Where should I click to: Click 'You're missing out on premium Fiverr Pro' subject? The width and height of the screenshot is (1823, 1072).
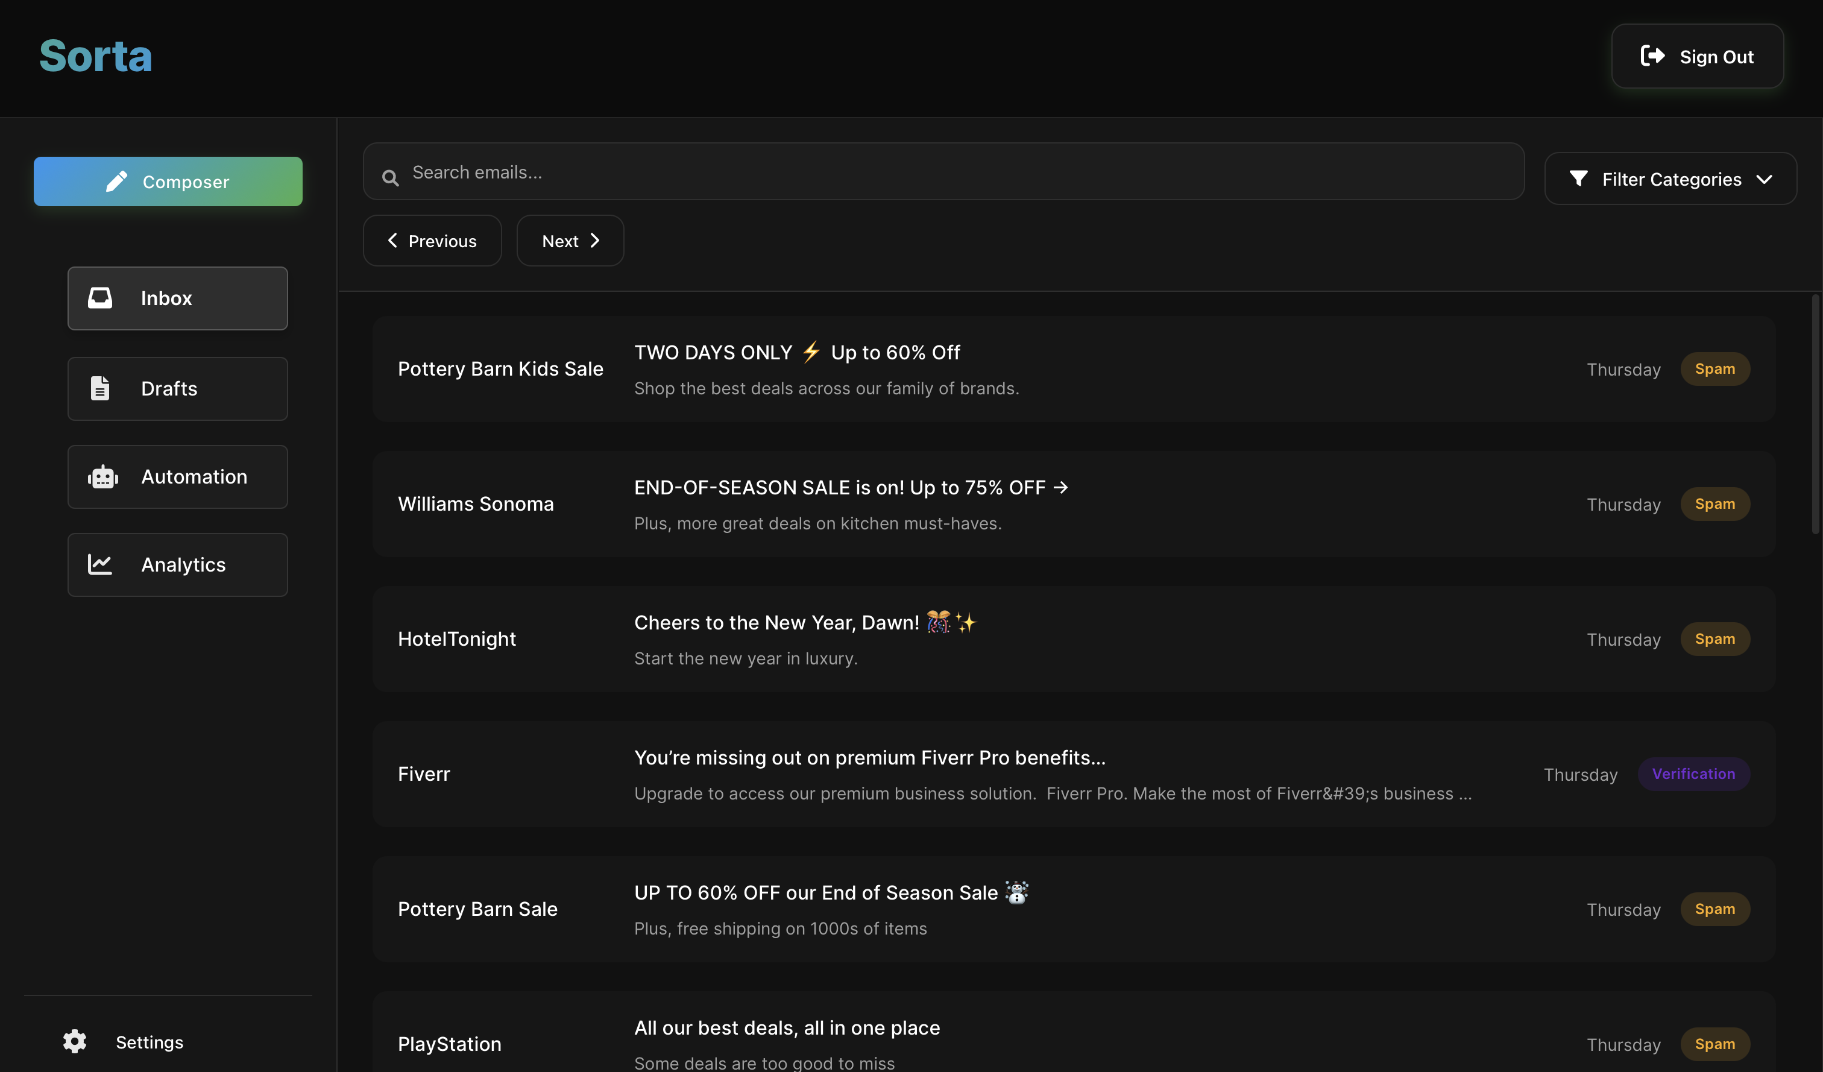coord(869,757)
